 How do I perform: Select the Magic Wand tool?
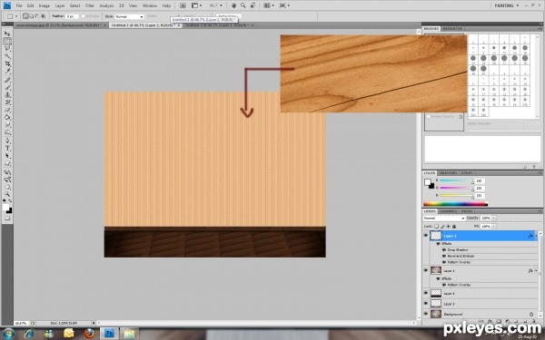click(x=7, y=56)
